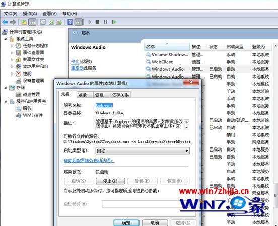Select 计算机管理(本地) root node
The height and width of the screenshot is (226, 278).
[x=26, y=32]
